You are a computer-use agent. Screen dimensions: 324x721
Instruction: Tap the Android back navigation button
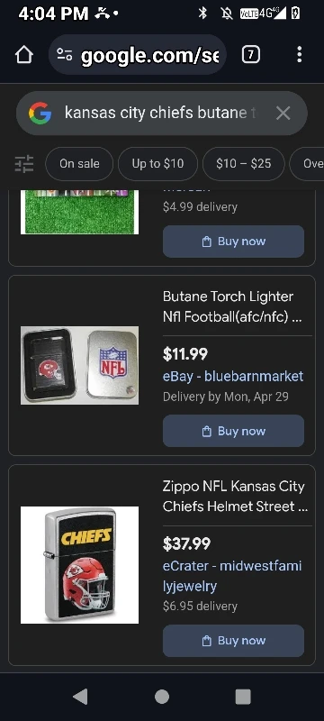point(80,697)
